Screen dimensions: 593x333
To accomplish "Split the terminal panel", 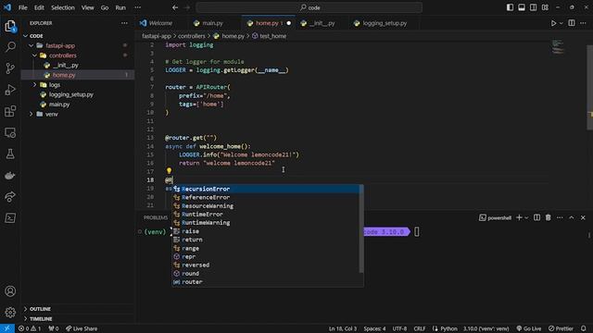I will pos(536,217).
